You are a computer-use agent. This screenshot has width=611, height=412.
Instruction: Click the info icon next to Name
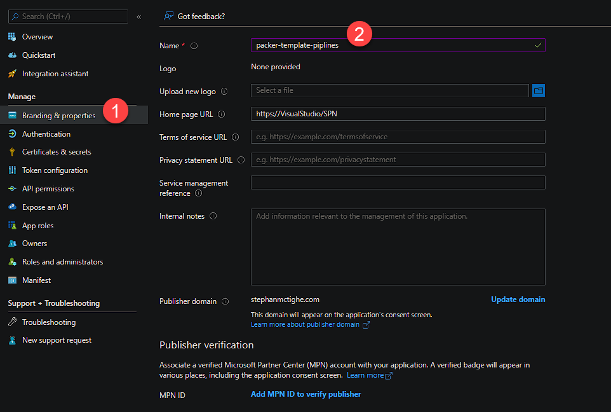tap(194, 46)
